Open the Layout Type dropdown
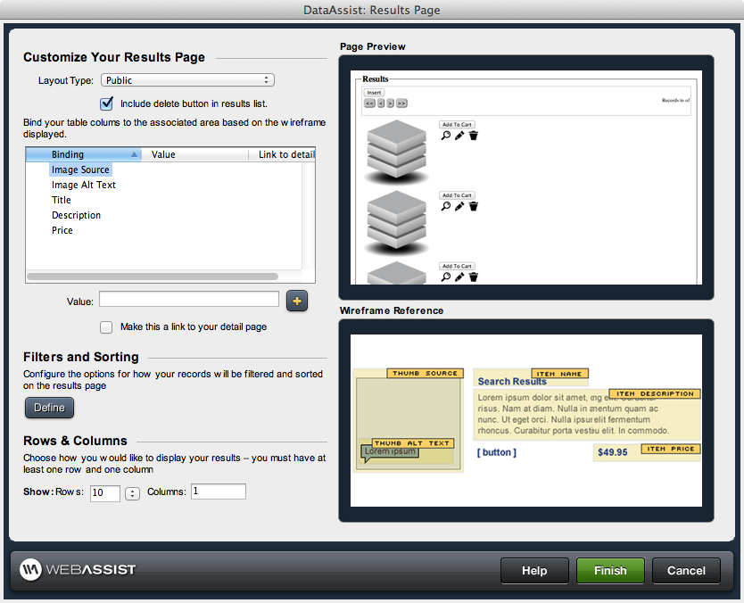The width and height of the screenshot is (744, 603). (x=187, y=79)
